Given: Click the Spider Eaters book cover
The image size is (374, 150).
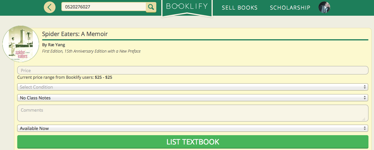Looking at the screenshot, I should pyautogui.click(x=21, y=44).
